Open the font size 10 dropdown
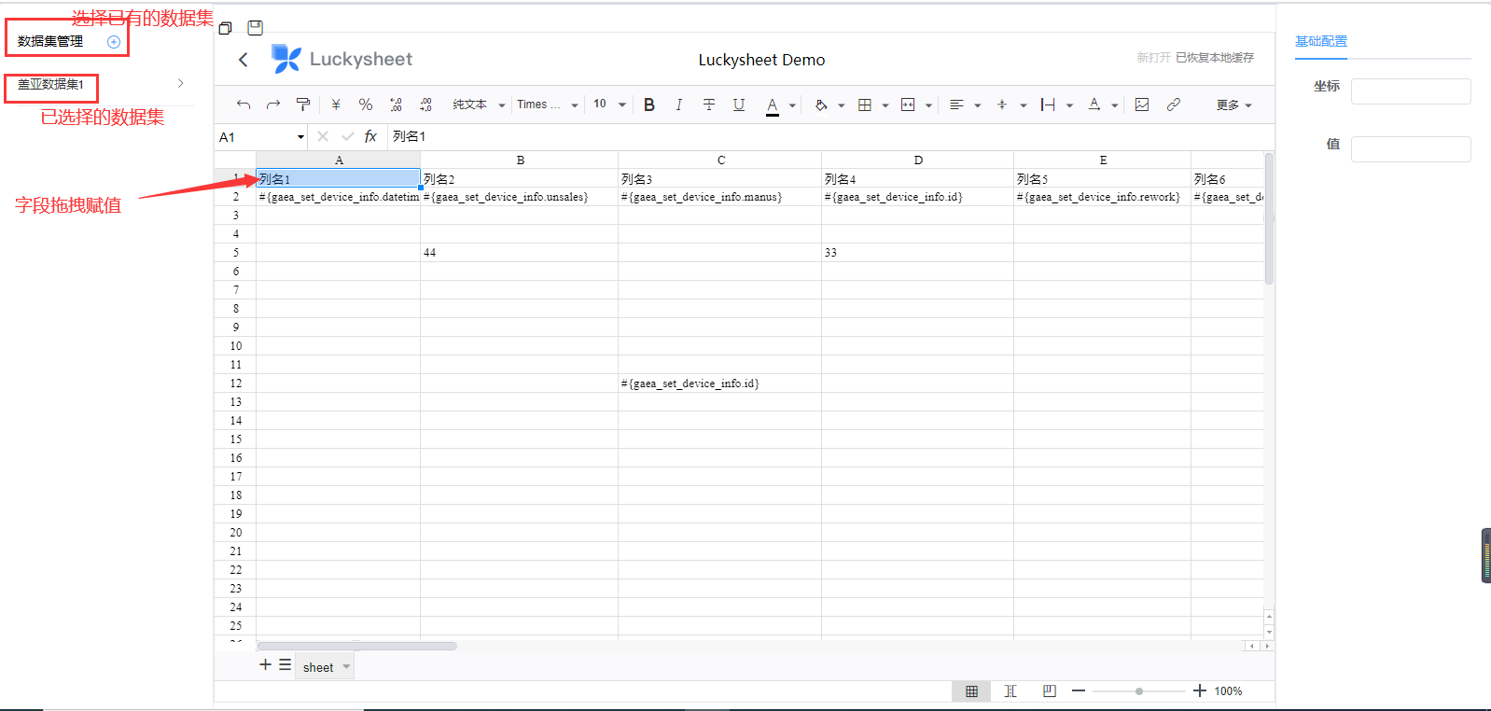This screenshot has width=1491, height=711. (x=609, y=105)
